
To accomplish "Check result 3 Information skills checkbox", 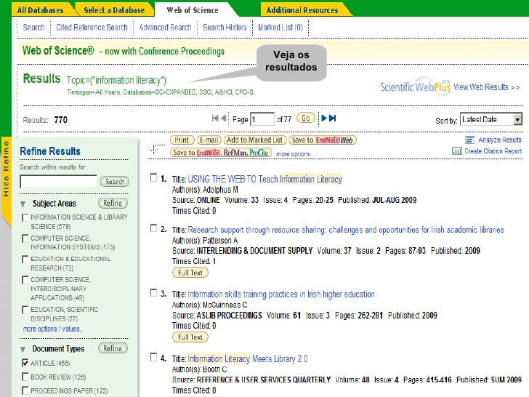I will point(153,293).
